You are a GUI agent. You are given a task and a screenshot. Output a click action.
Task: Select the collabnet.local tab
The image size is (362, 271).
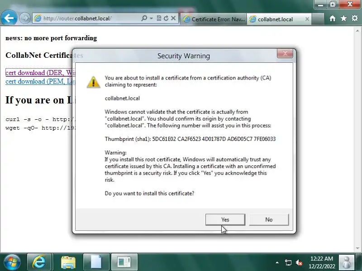[x=276, y=19]
